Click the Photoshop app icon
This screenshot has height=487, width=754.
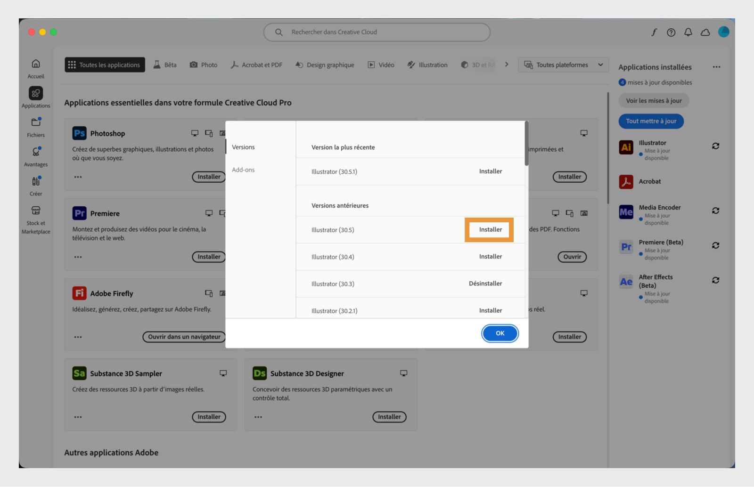pyautogui.click(x=79, y=133)
